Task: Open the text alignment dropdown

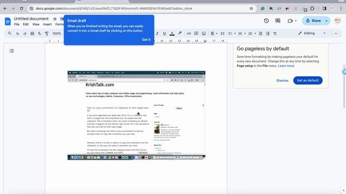Action: coord(214,33)
